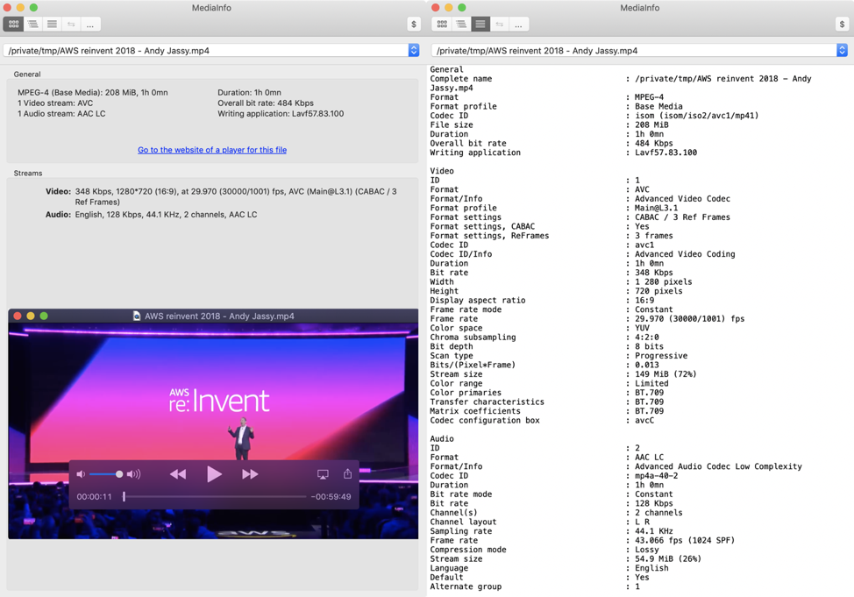The image size is (854, 597).
Task: Open the filename dropdown in the right window
Action: click(840, 50)
